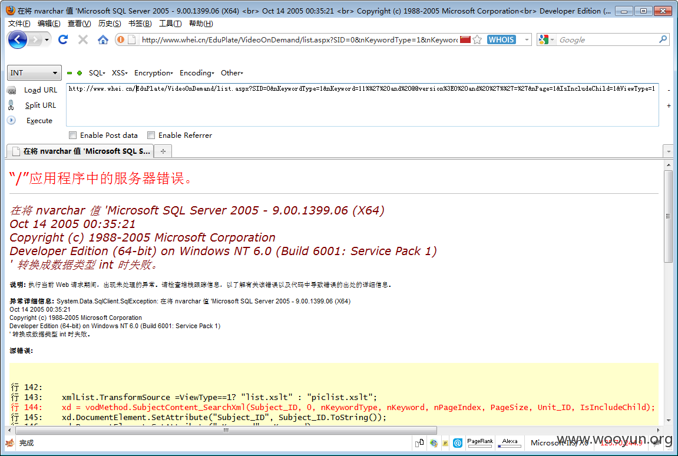Click the orange site identity icon
Viewport: 678px width, 456px height.
tap(121, 40)
